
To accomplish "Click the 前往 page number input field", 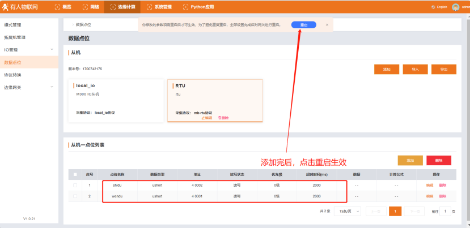I will [x=446, y=211].
